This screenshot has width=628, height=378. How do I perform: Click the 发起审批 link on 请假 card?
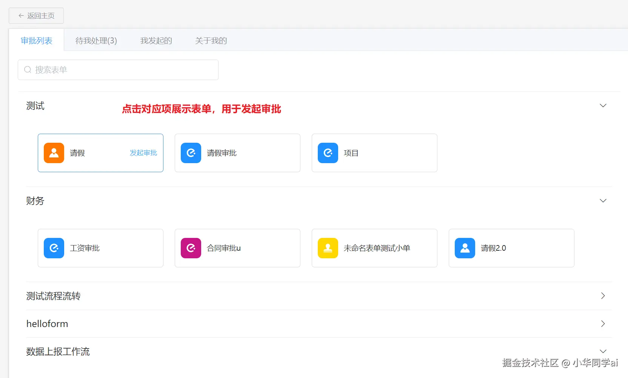(x=143, y=153)
